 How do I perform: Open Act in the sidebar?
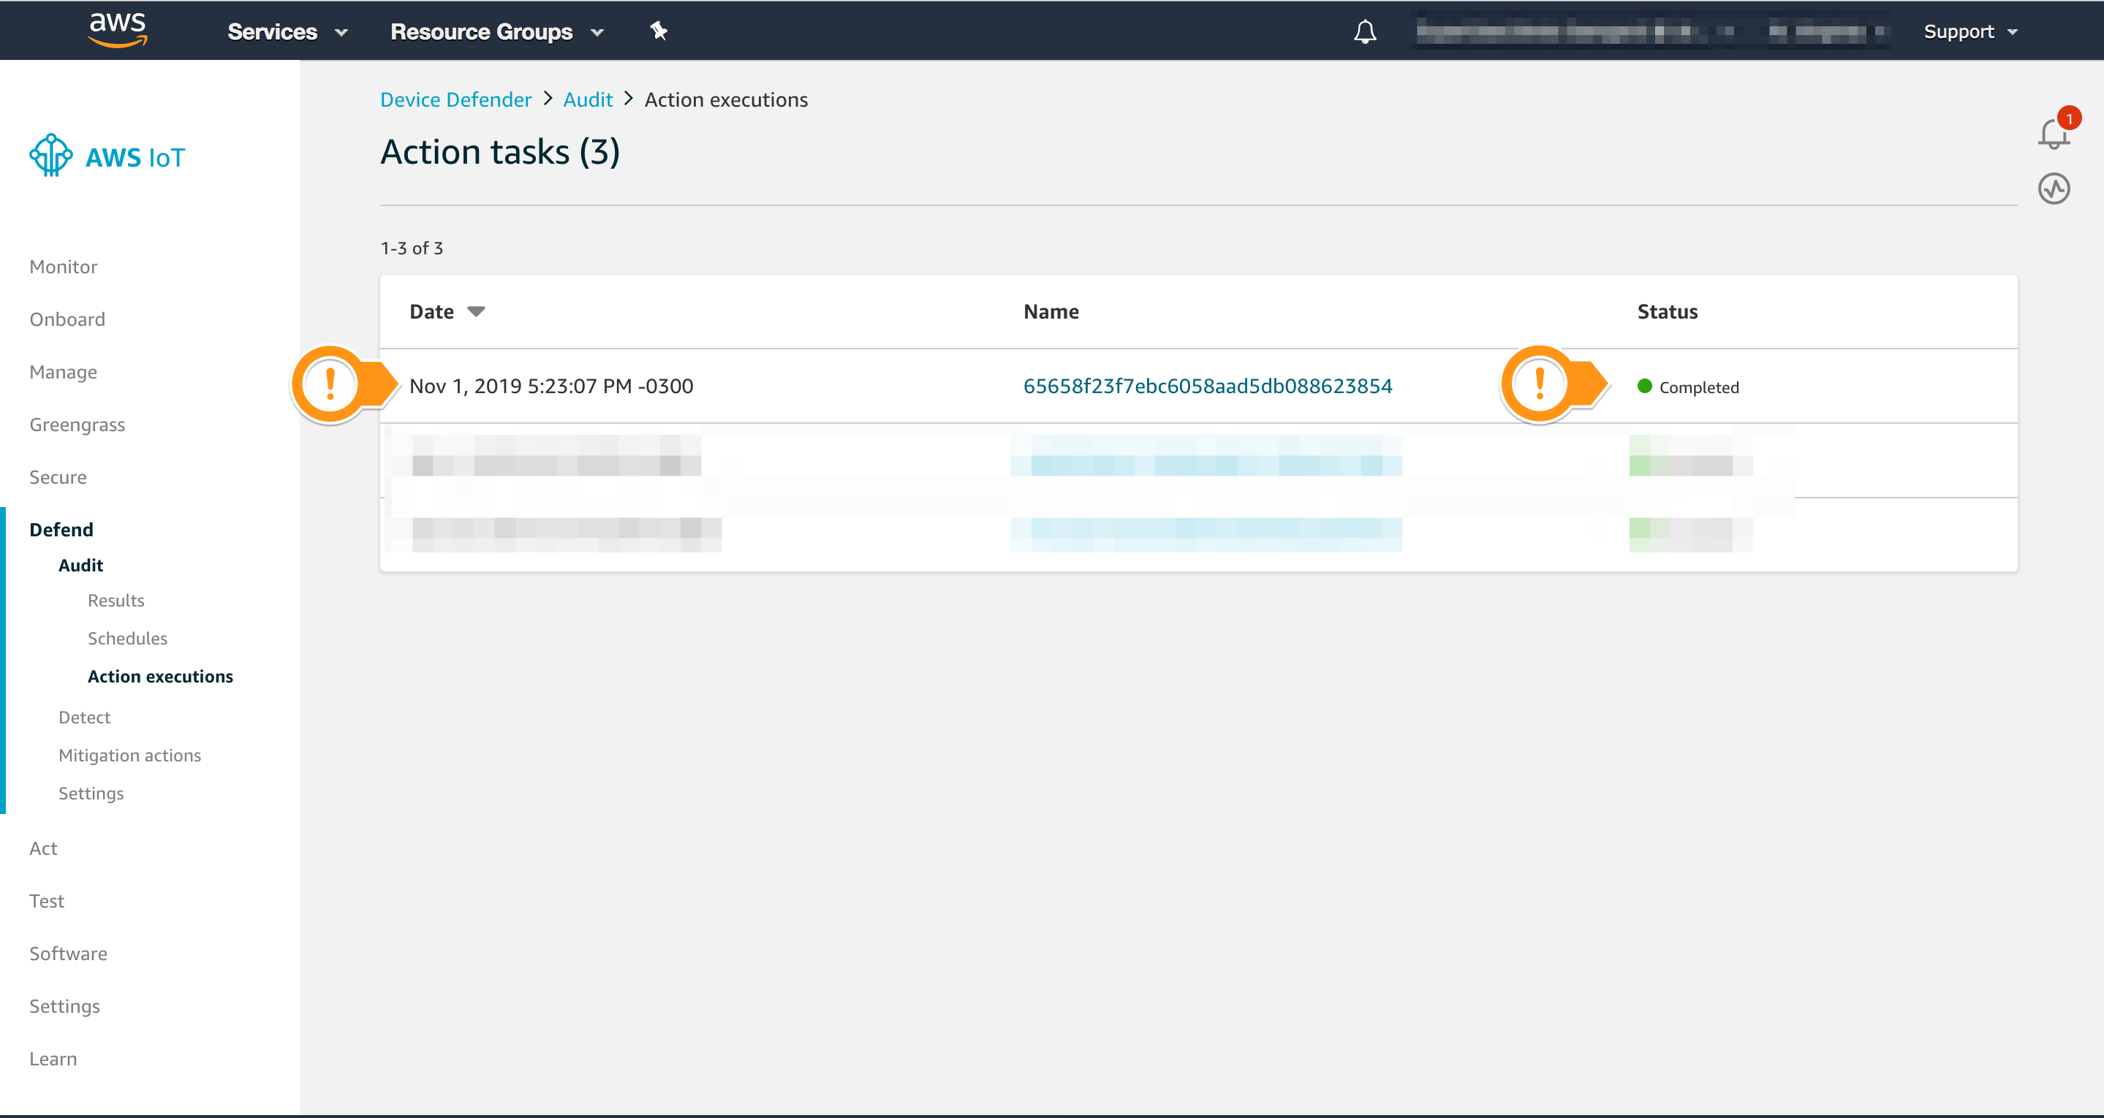pyautogui.click(x=43, y=848)
